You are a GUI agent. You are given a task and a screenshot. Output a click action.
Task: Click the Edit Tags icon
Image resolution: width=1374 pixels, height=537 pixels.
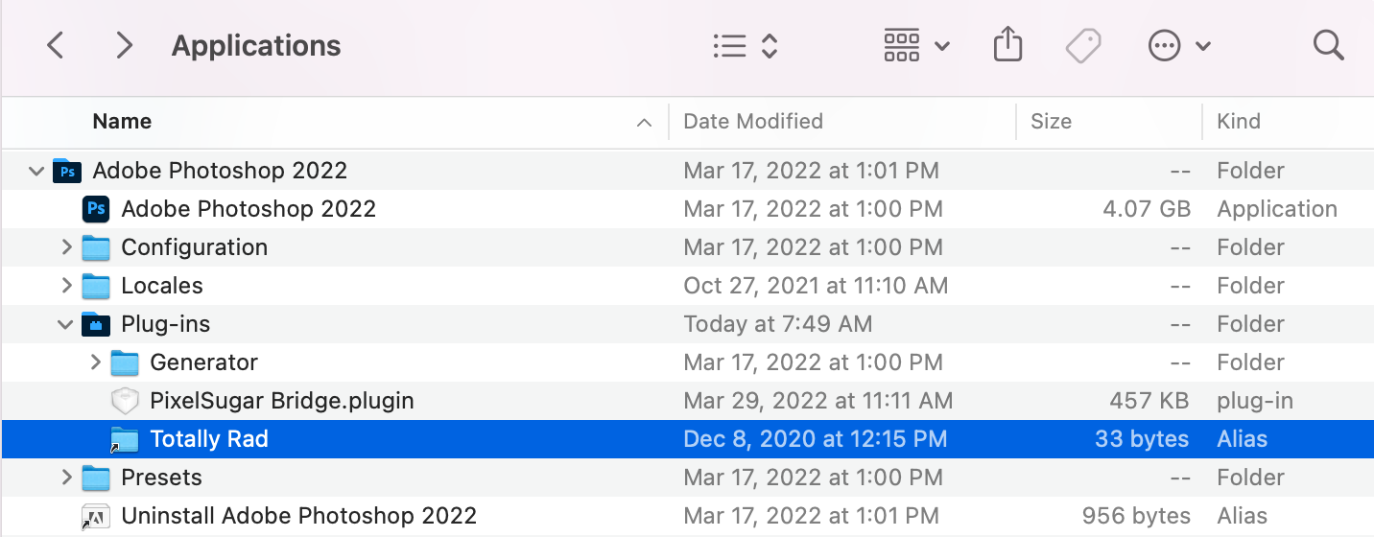[x=1083, y=45]
